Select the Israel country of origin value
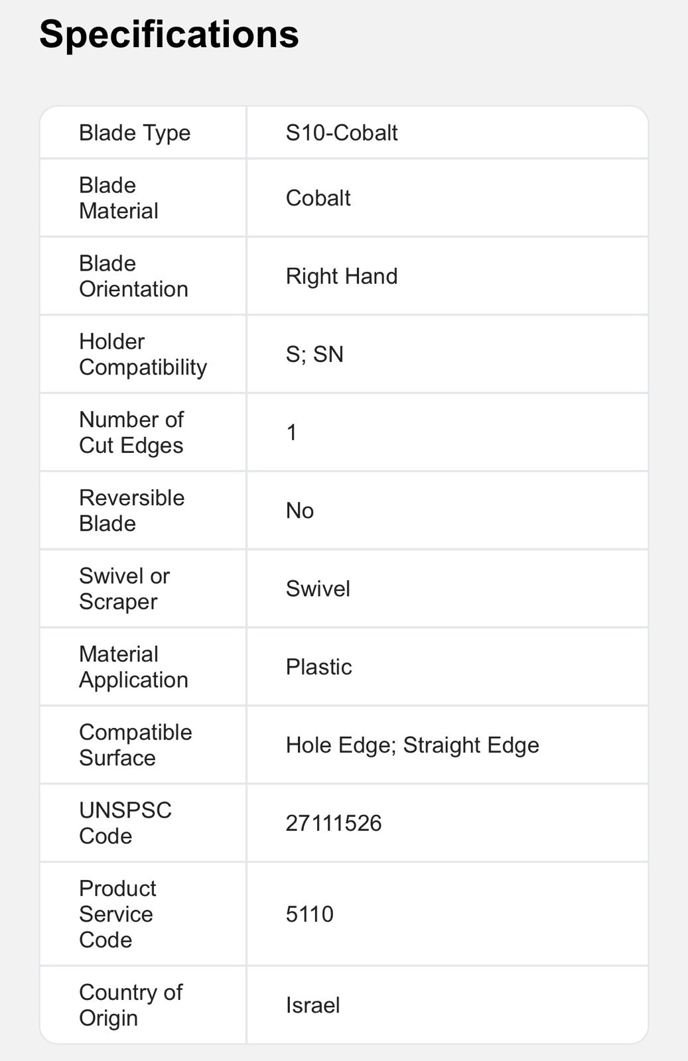 (312, 1005)
